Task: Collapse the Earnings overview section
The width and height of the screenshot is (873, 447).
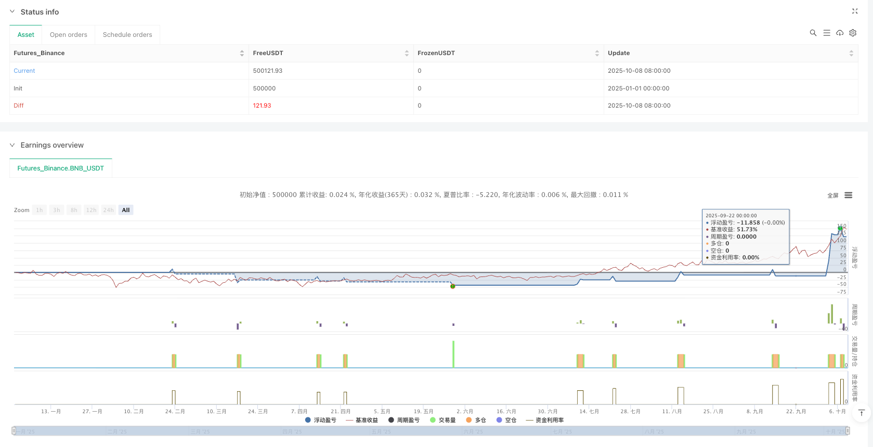Action: [x=12, y=145]
